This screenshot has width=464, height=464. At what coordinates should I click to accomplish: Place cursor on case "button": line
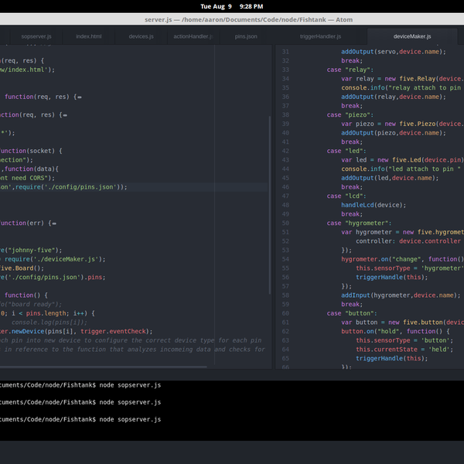click(352, 313)
